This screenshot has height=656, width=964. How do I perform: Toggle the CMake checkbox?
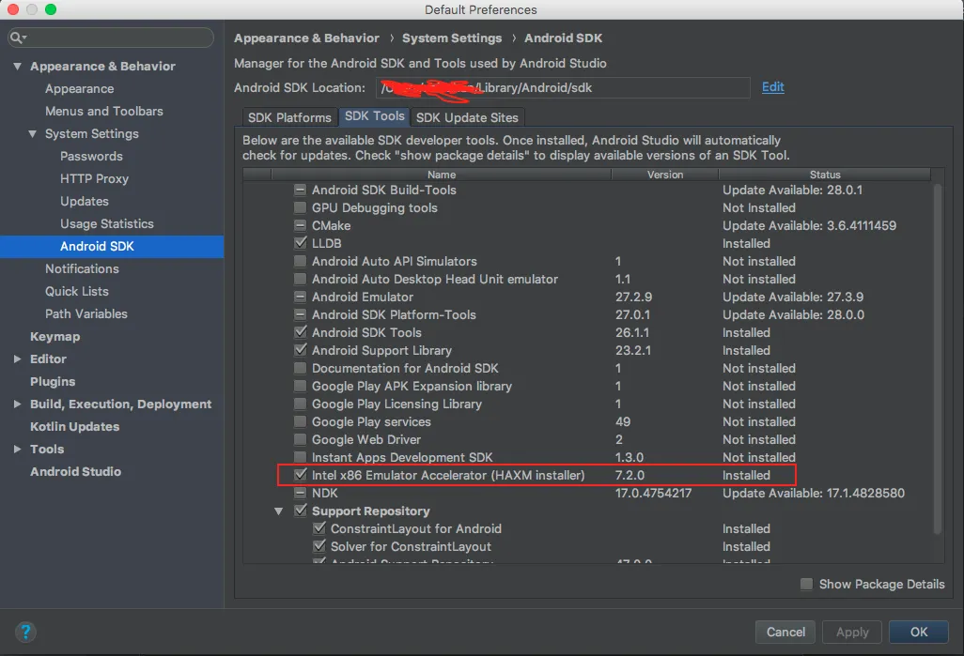[300, 225]
